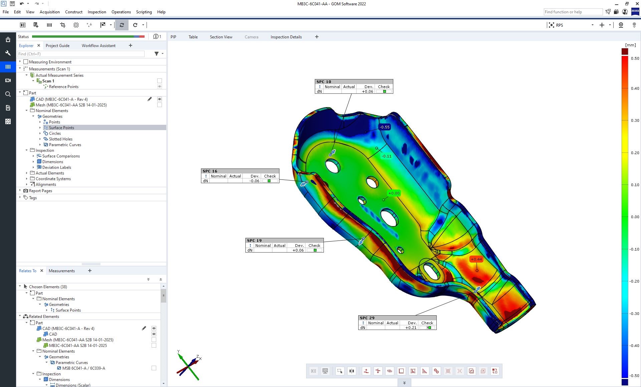Click the crop tool icon in top toolbar
The image size is (641, 387).
pos(63,25)
